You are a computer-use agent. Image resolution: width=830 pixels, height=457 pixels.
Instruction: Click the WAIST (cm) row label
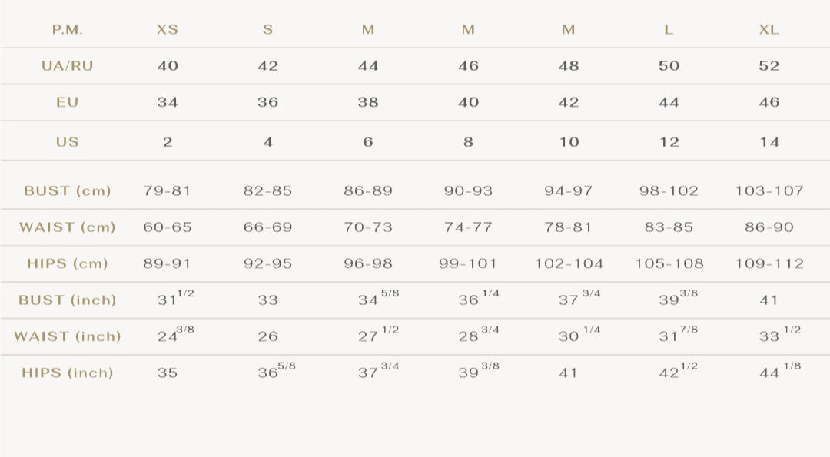pyautogui.click(x=68, y=227)
